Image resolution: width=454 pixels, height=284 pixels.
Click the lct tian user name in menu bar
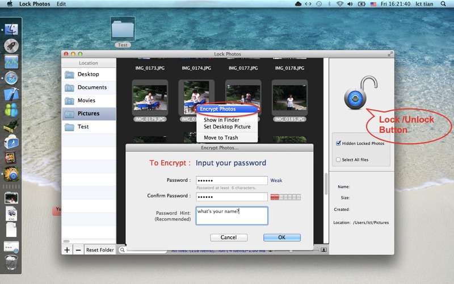[x=424, y=4]
